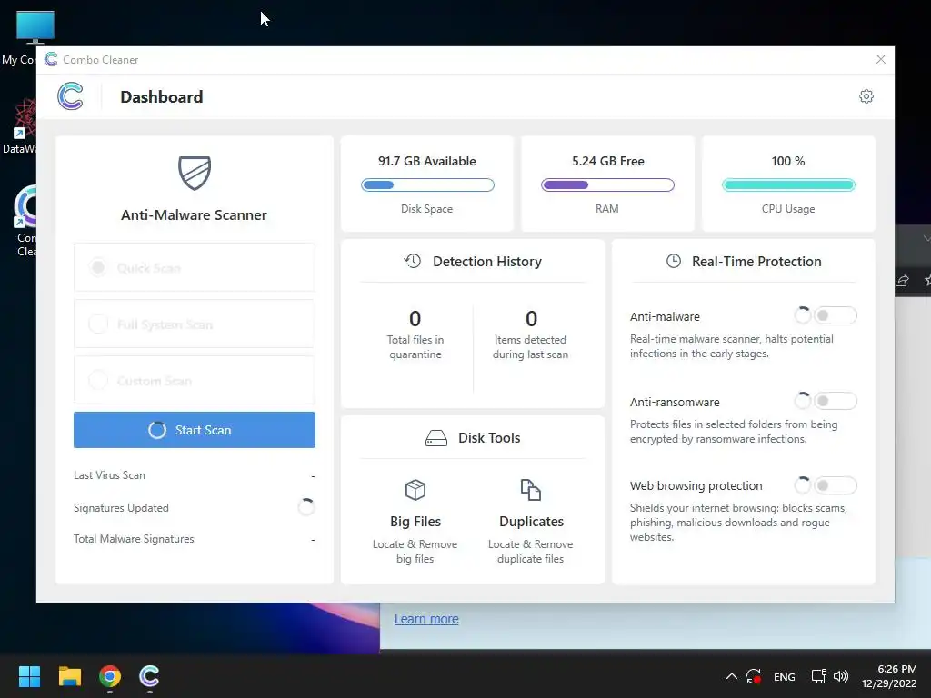This screenshot has height=698, width=931.
Task: Click the Real-Time Protection clock icon
Action: [x=674, y=261]
